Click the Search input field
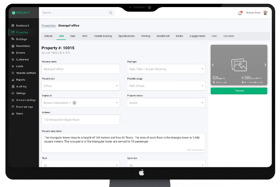This screenshot has width=280, height=187. click(78, 13)
